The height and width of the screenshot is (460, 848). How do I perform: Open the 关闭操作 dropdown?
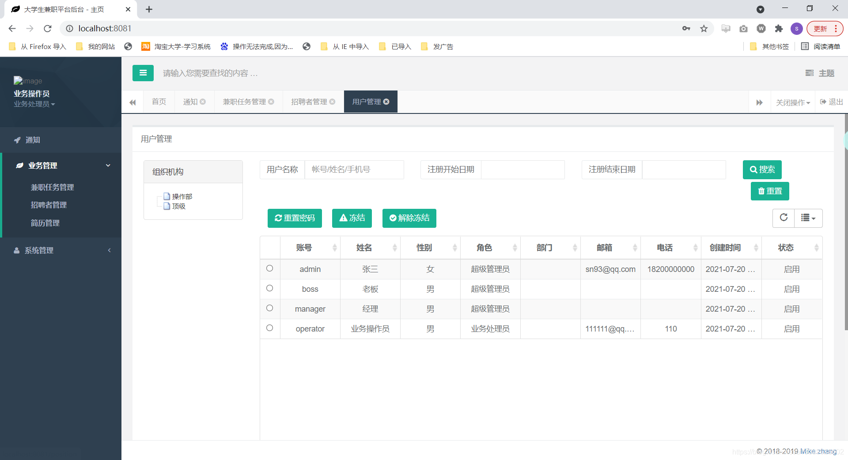pyautogui.click(x=793, y=102)
